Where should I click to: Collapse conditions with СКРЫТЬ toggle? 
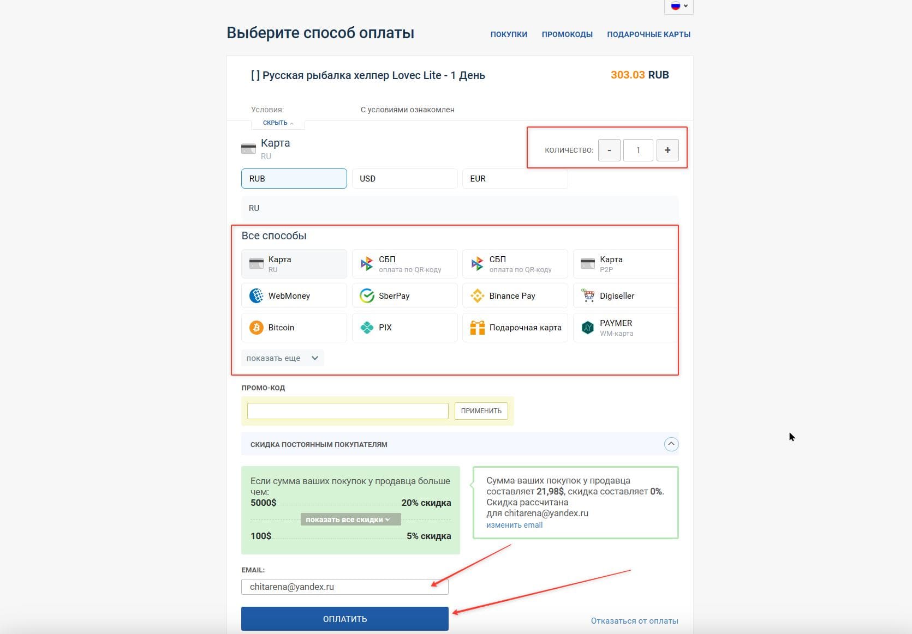[x=278, y=123]
